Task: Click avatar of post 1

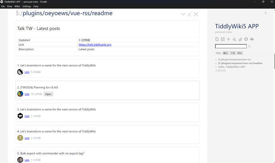Action: [x=20, y=72]
